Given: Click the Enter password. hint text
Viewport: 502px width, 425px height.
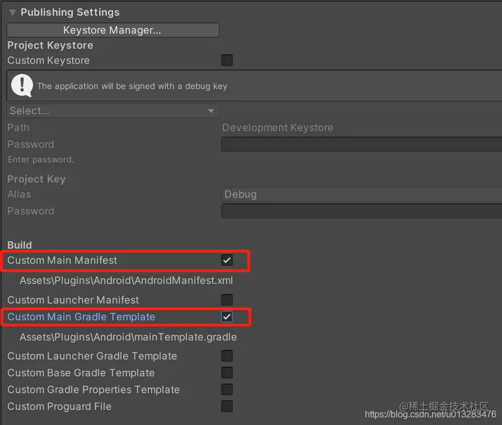Looking at the screenshot, I should tap(41, 160).
